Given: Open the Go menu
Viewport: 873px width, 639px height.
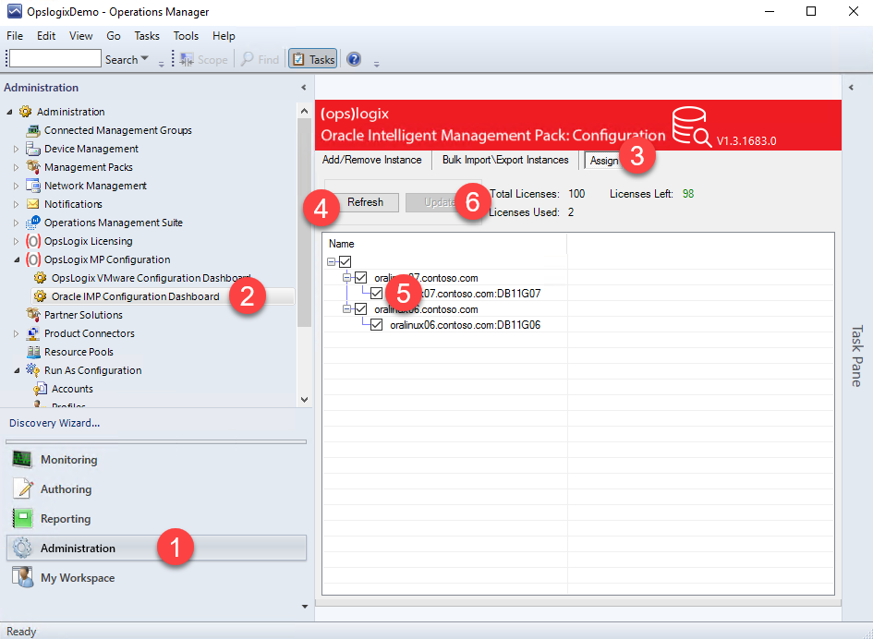Looking at the screenshot, I should pos(114,36).
